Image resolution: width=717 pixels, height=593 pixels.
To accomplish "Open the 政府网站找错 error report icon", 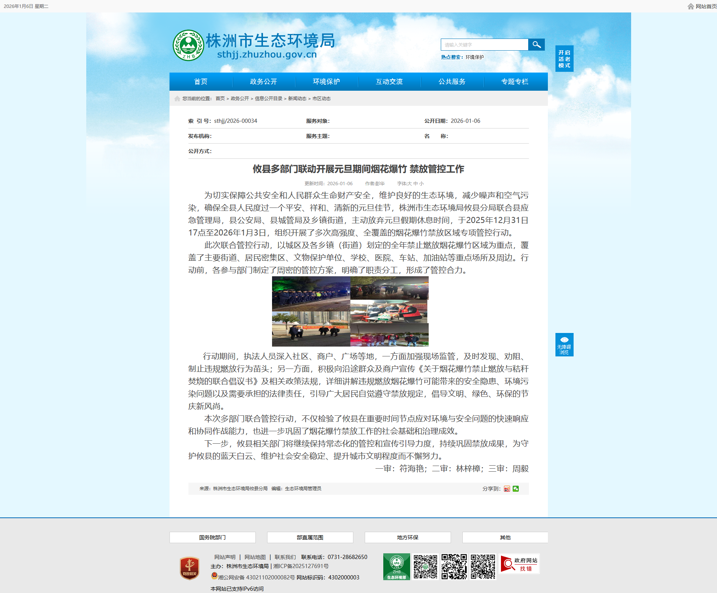I will click(x=519, y=564).
